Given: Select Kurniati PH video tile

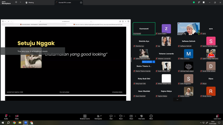Looking at the screenshot, I should 189,28.
